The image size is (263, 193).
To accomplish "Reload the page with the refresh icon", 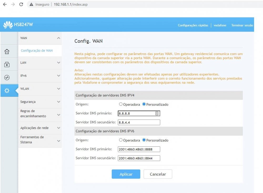I will pyautogui.click(x=21, y=4).
